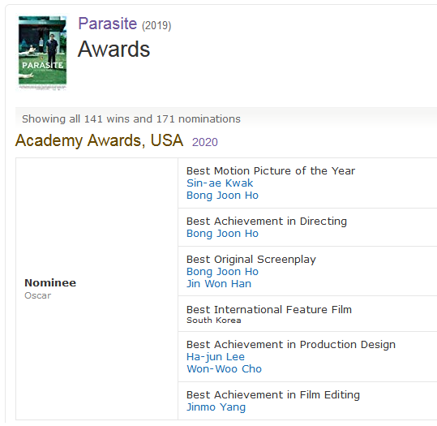437x426 pixels.
Task: Open Ha-jun Lee's profile link
Action: click(x=216, y=357)
